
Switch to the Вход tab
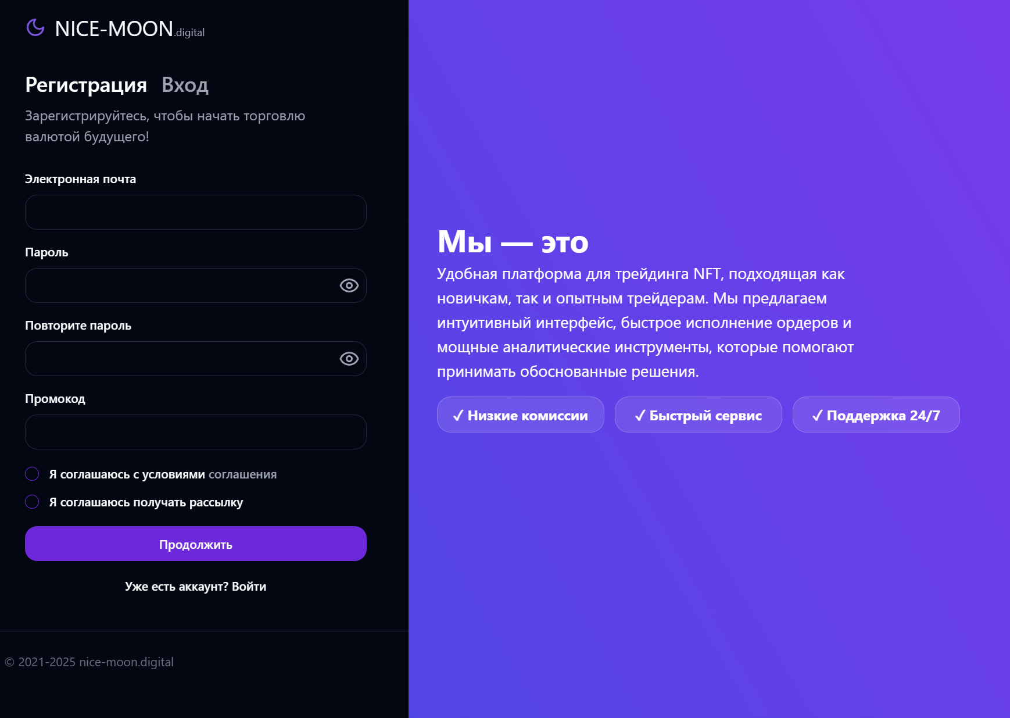point(185,85)
